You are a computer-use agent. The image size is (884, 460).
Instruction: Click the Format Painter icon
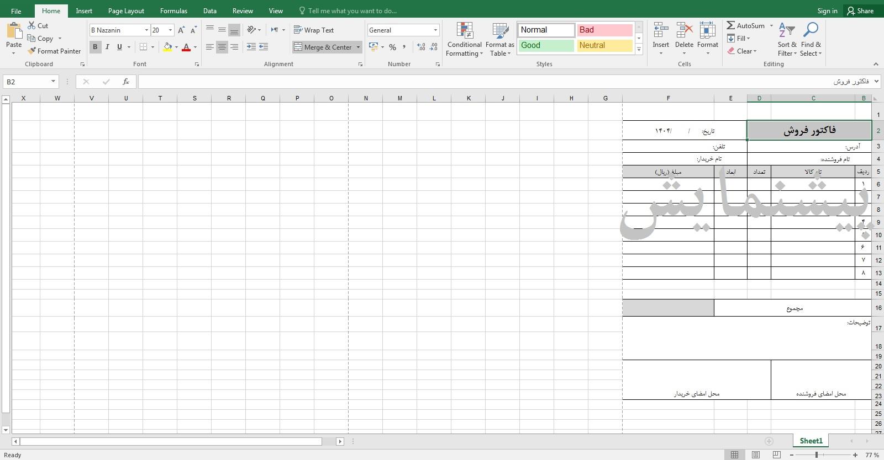(32, 51)
